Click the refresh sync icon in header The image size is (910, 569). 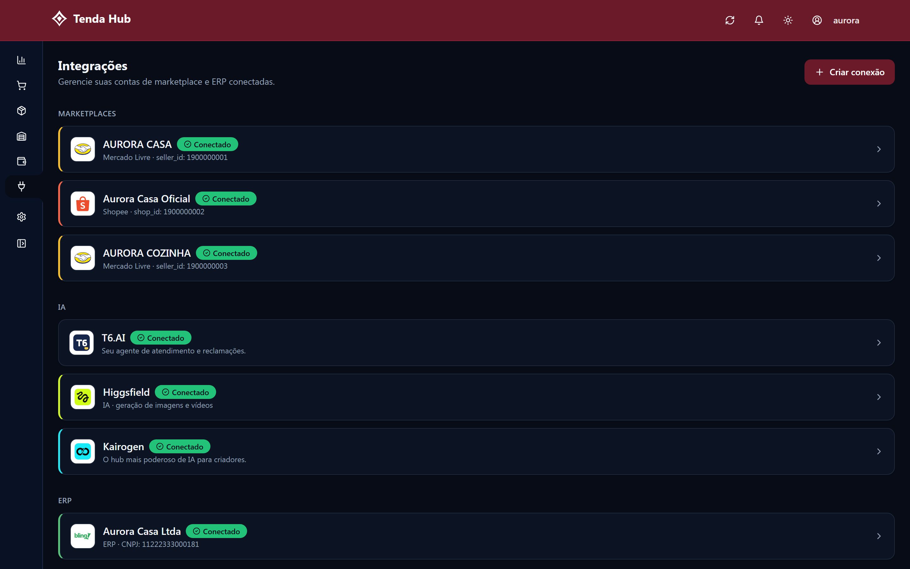(730, 20)
